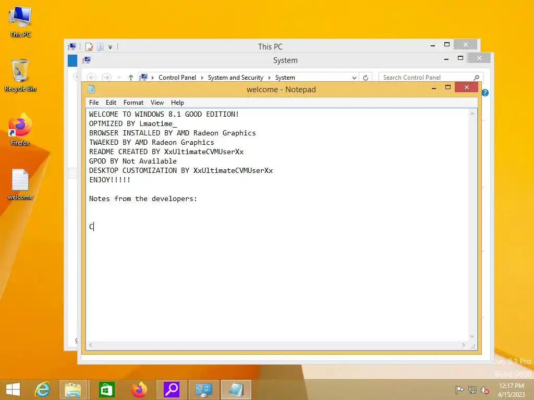Open the Edit menu in Notepad
This screenshot has width=534, height=400.
click(111, 103)
